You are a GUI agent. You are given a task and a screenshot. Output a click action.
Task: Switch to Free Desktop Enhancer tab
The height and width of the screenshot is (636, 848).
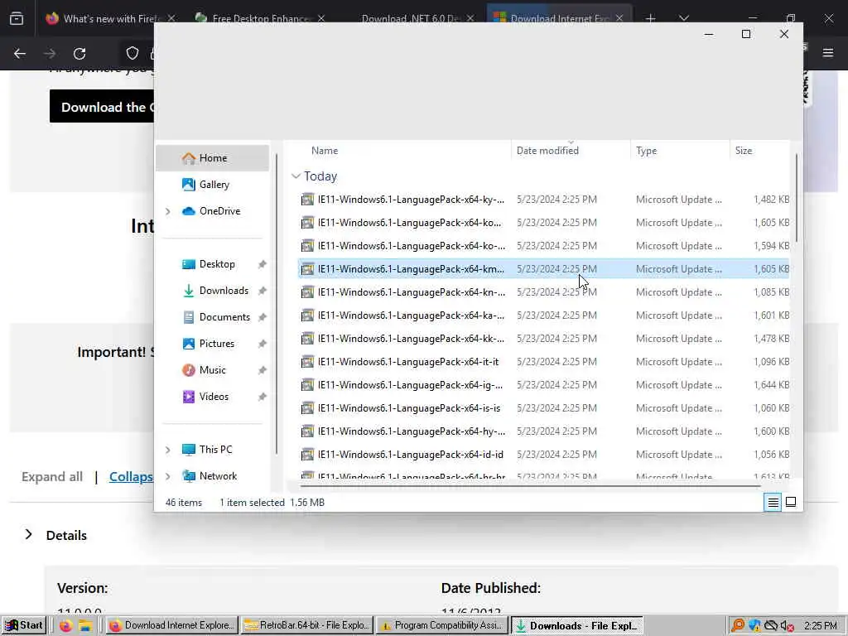260,18
